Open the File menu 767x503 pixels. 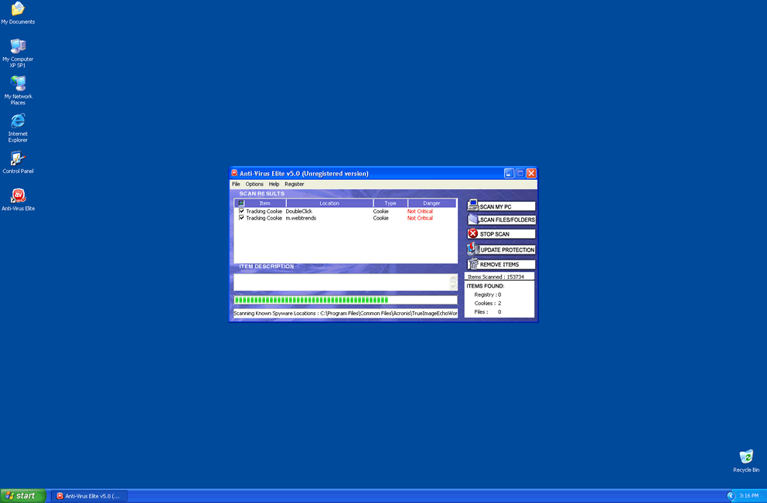tap(237, 185)
